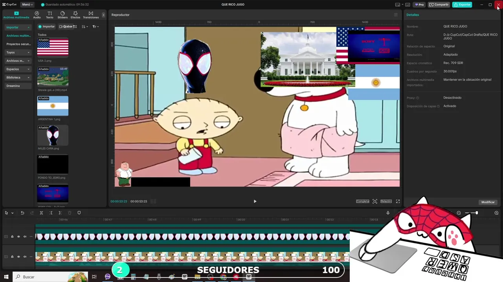Screen dimensions: 503x282
Task: Open the Windows Start menu
Action: point(6,277)
